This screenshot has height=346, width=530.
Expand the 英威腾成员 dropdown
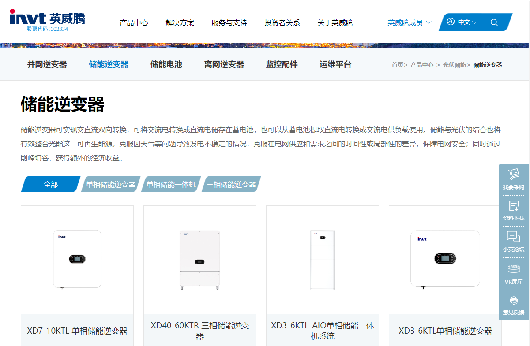410,22
